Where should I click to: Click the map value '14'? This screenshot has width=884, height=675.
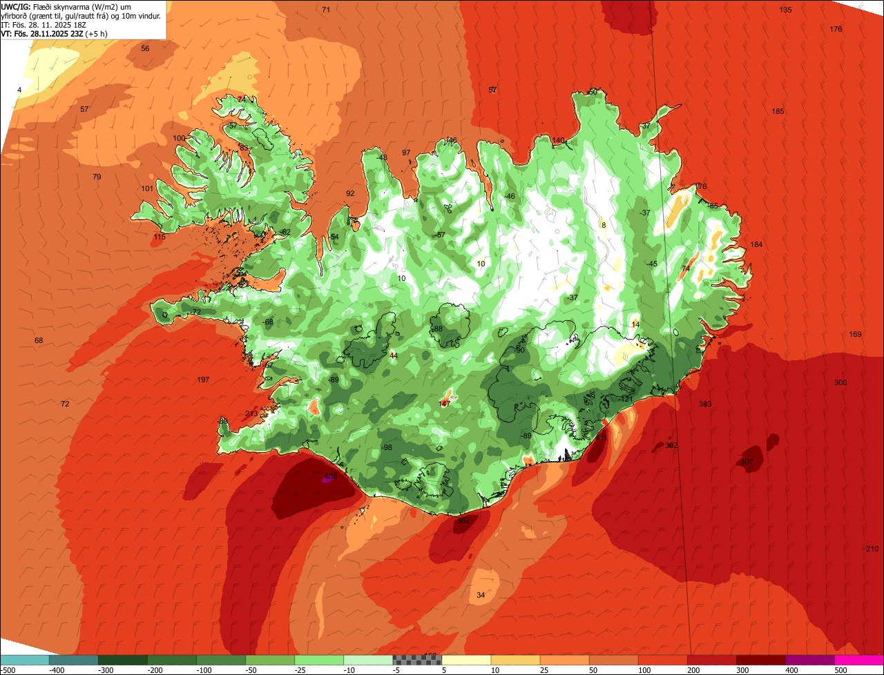coord(635,324)
